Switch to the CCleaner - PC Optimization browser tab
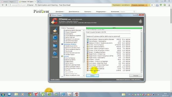172x97 pixels. point(27,2)
